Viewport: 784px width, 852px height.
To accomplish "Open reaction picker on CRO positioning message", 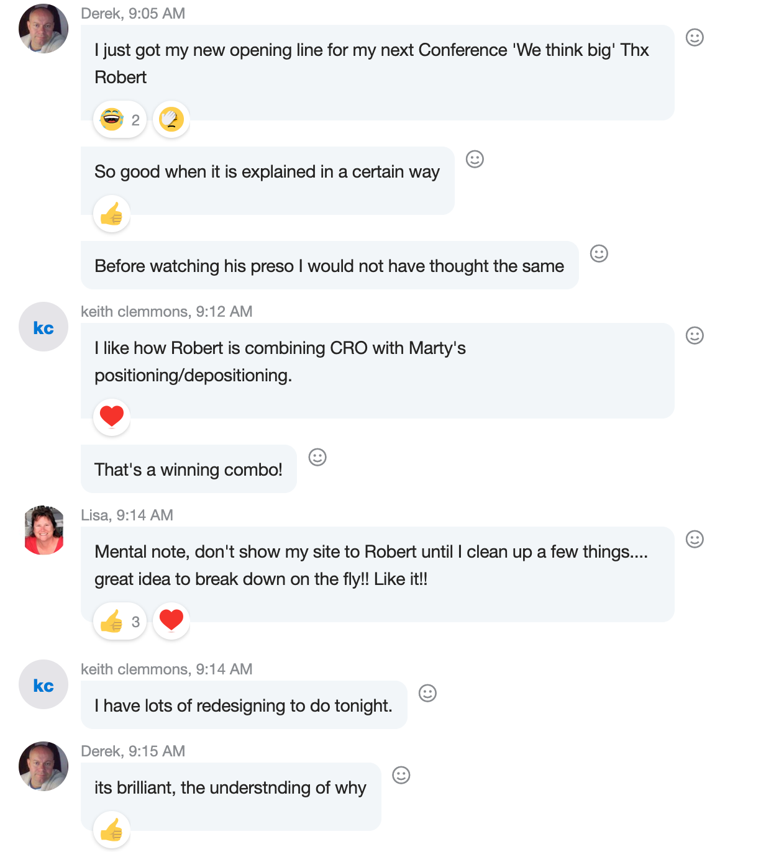I will pos(694,336).
